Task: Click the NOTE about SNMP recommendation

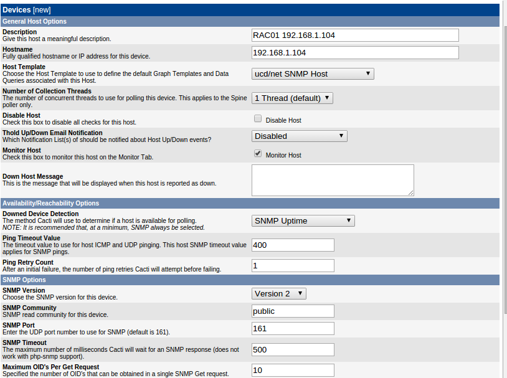Action: [x=103, y=228]
